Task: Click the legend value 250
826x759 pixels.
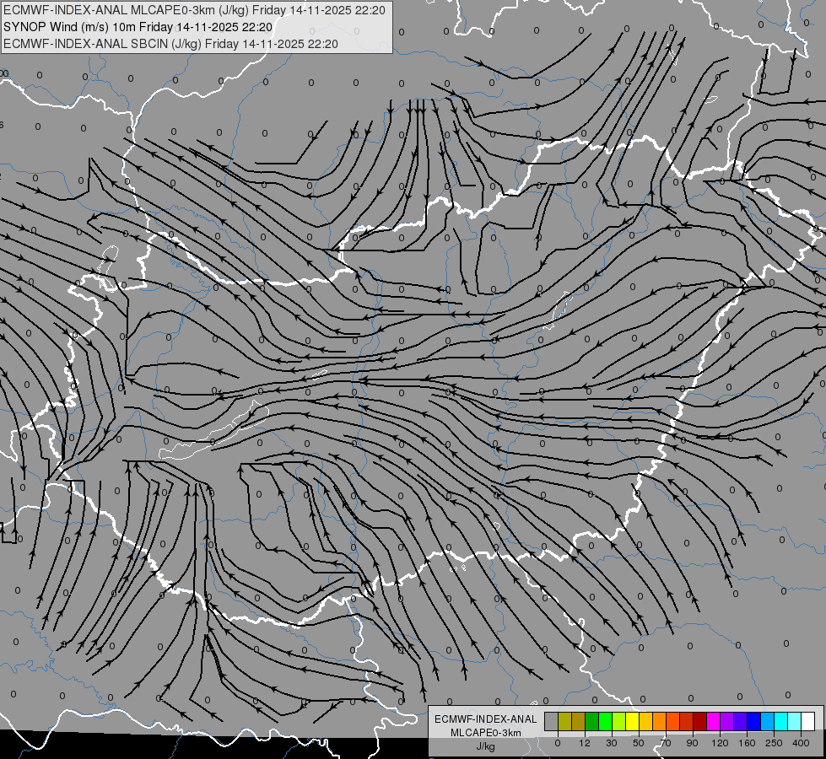Action: pos(774,743)
